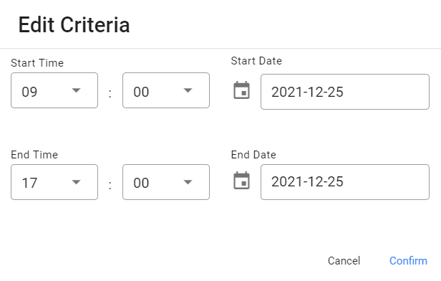This screenshot has width=441, height=281.
Task: Click the End Date label
Action: point(253,155)
